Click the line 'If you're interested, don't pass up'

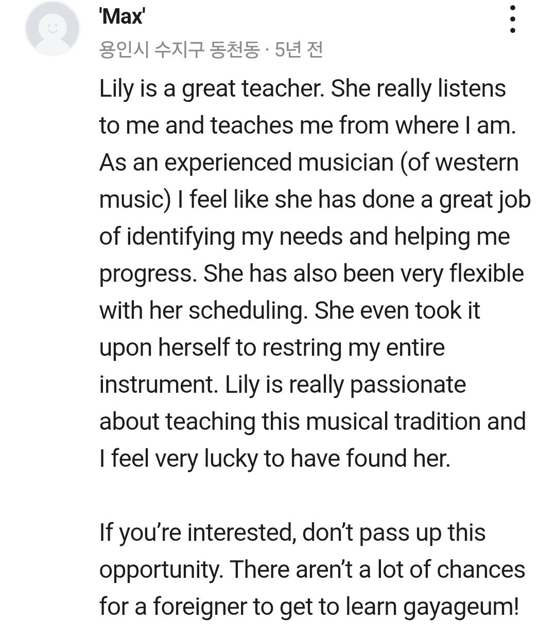pyautogui.click(x=270, y=533)
